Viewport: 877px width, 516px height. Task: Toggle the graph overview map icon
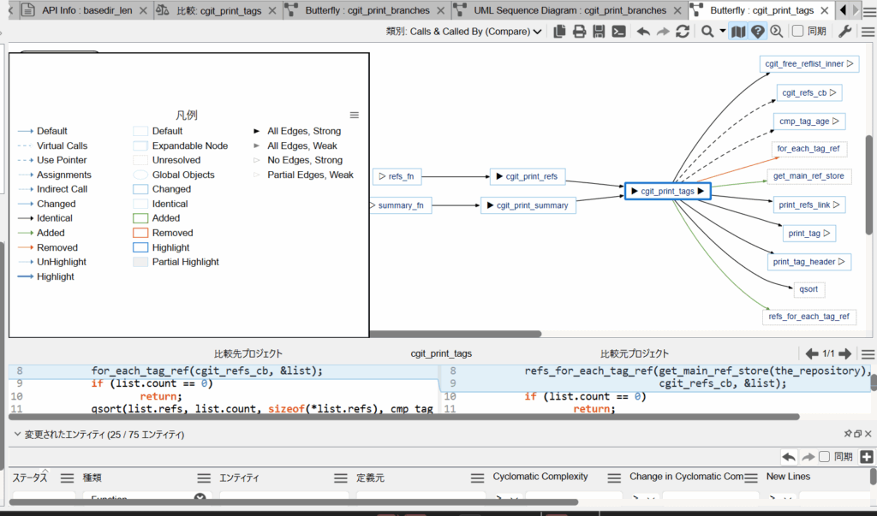pos(738,32)
